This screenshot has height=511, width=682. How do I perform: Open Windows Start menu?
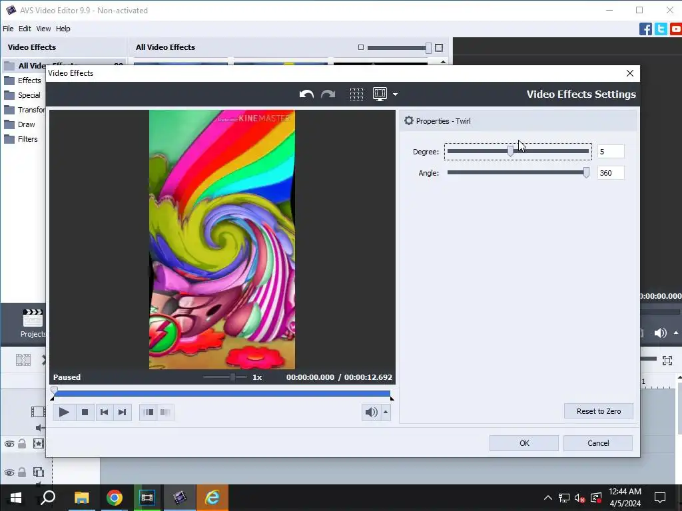16,498
